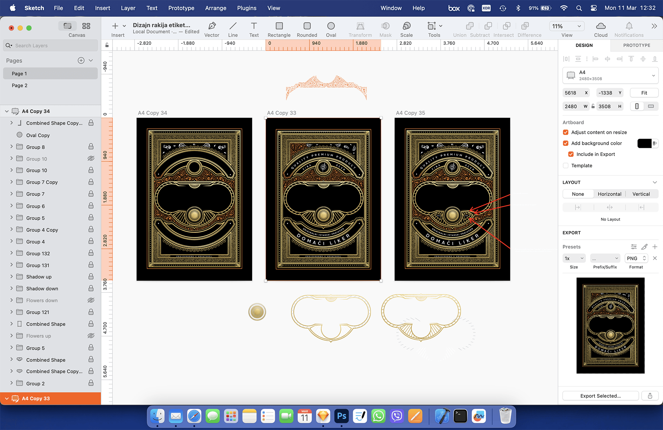663x430 pixels.
Task: Select the Vector pen tool
Action: (212, 26)
